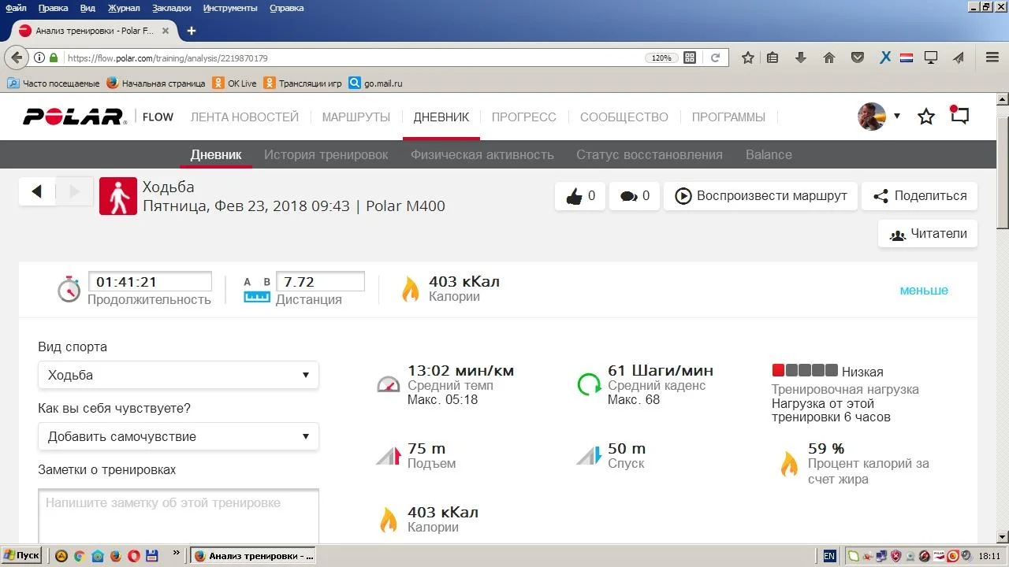Viewport: 1009px width, 567px height.
Task: Click the 120% zoom indicator
Action: 661,57
